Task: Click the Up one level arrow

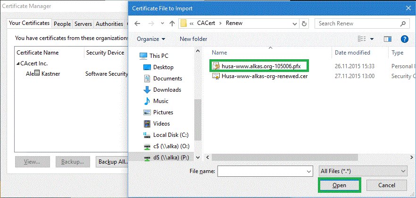Action: point(172,24)
